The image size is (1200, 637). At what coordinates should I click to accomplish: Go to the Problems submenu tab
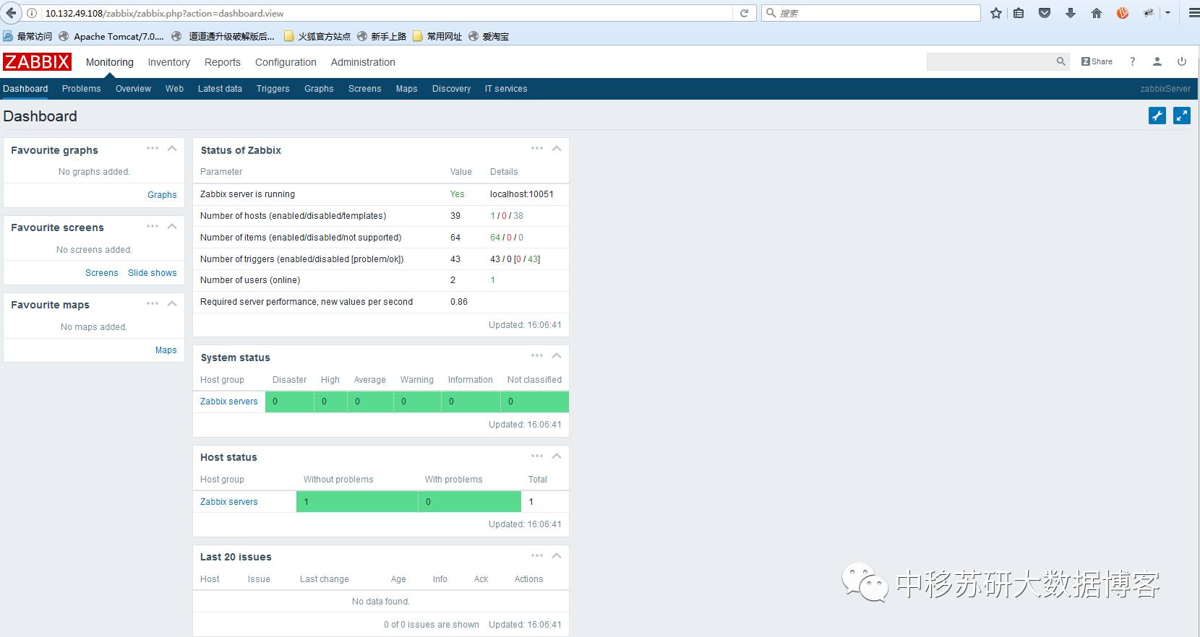click(82, 89)
